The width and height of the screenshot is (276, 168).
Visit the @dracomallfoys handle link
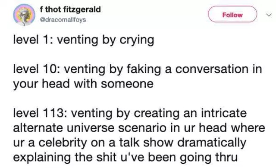[63, 20]
